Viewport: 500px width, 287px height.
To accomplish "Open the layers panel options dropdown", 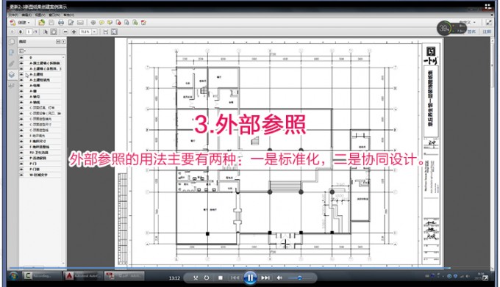I will click(23, 51).
